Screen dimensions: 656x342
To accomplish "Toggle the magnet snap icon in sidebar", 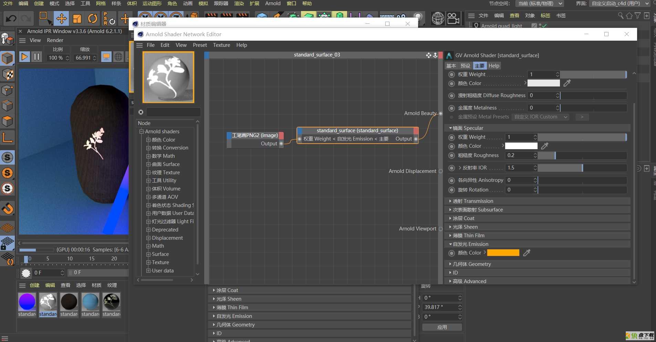I will (x=7, y=209).
